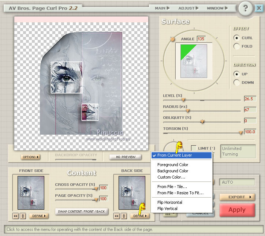The width and height of the screenshot is (265, 236).
Task: Flip front side content horizontally
Action: [x=15, y=216]
